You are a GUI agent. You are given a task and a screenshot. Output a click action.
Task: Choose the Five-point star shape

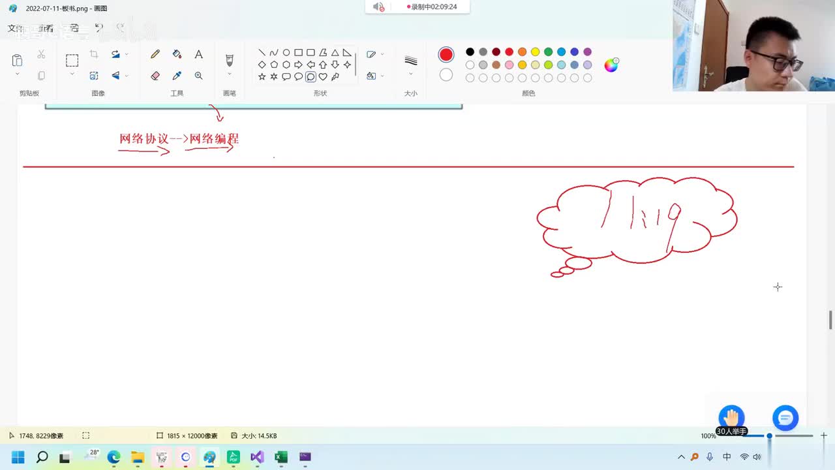(x=262, y=76)
